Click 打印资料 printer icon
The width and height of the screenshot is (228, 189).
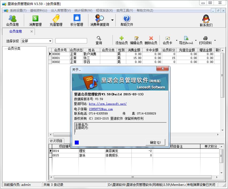click(205, 38)
